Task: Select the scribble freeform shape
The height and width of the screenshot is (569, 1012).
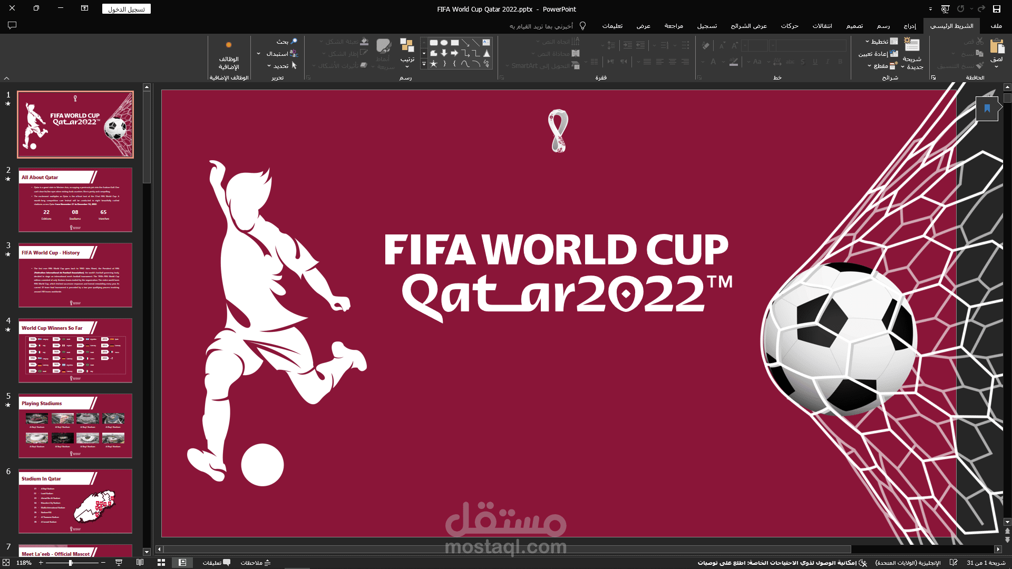Action: click(486, 64)
